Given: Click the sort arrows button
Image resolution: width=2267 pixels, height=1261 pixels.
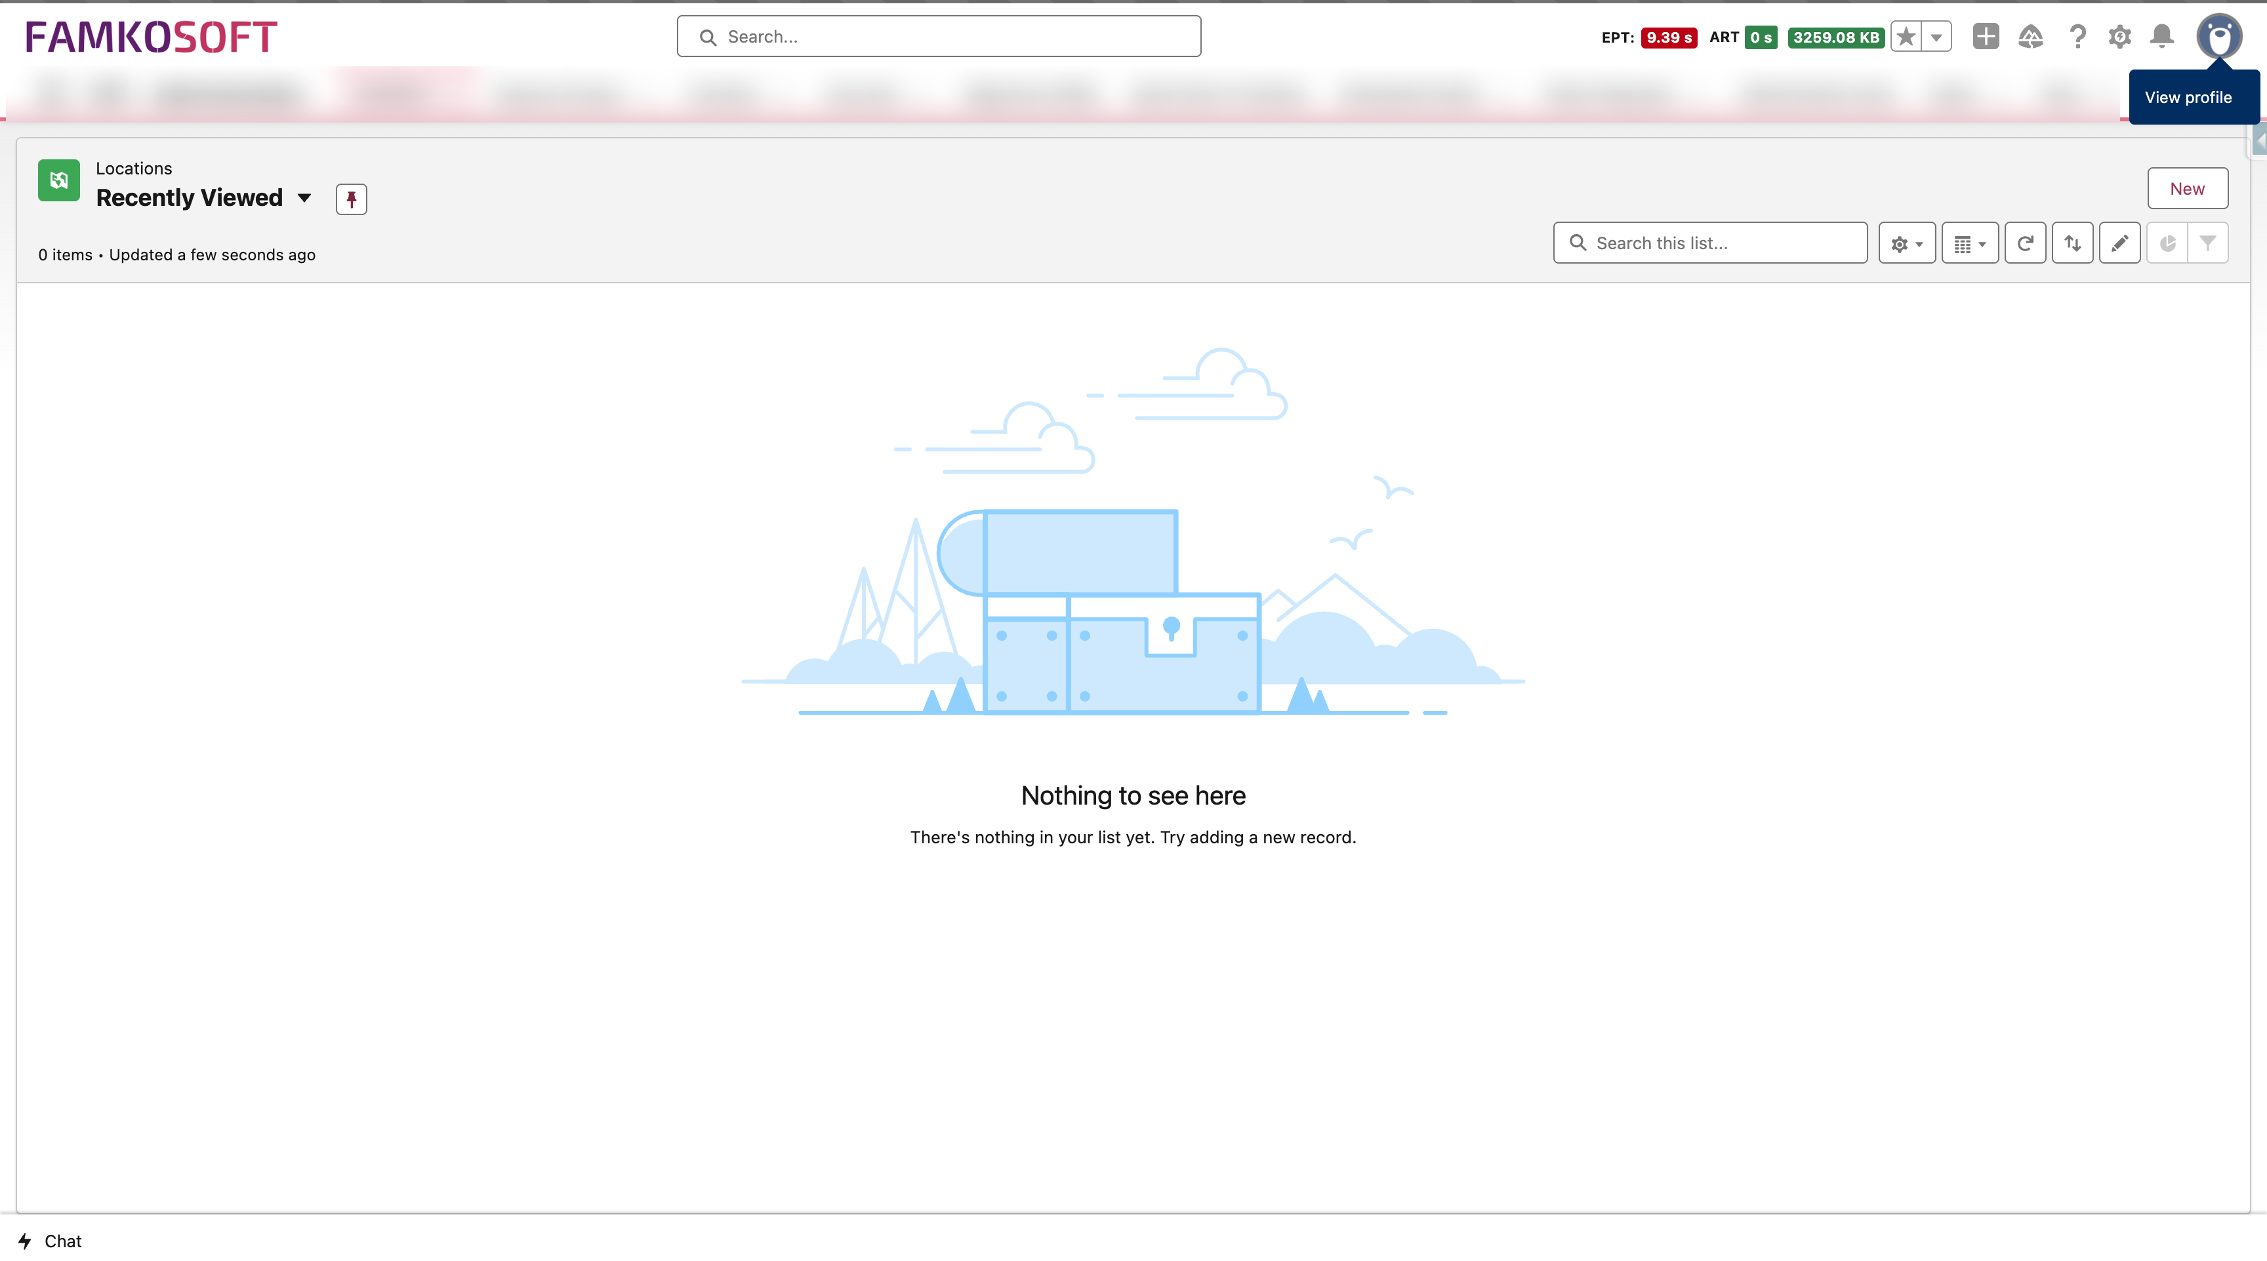Looking at the screenshot, I should [2073, 244].
